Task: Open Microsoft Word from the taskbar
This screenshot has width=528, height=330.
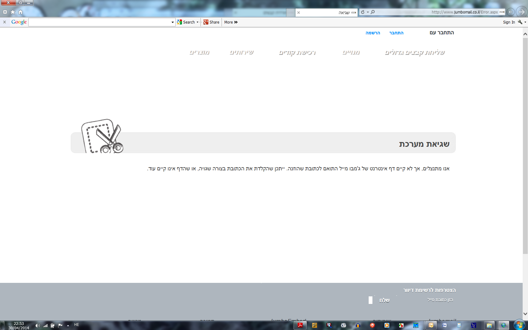Action: tap(445, 325)
